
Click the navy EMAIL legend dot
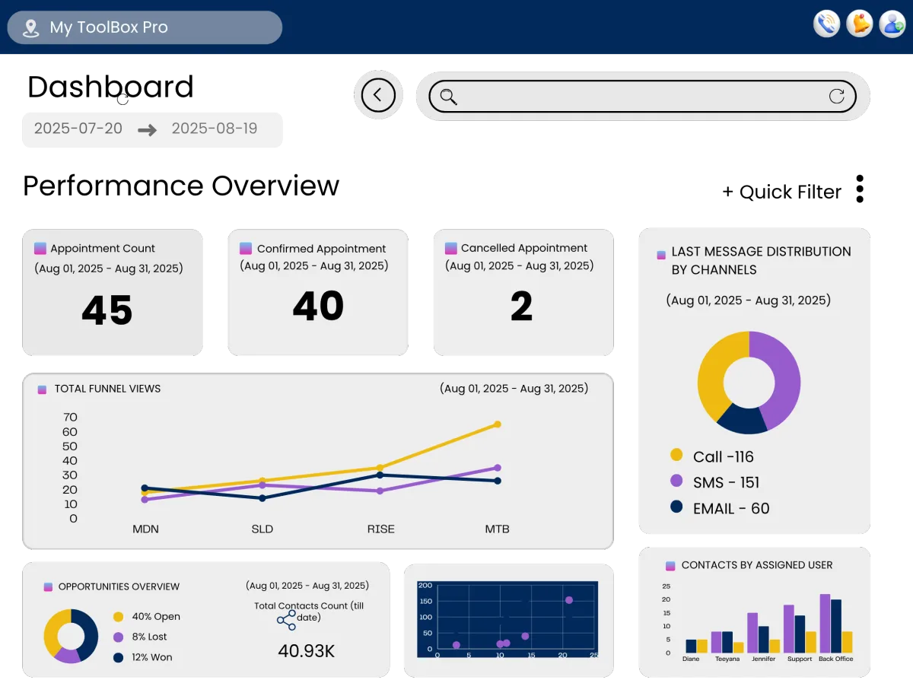coord(676,507)
